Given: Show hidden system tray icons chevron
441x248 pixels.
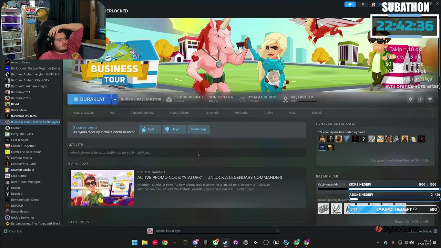Looking at the screenshot, I should (378, 242).
